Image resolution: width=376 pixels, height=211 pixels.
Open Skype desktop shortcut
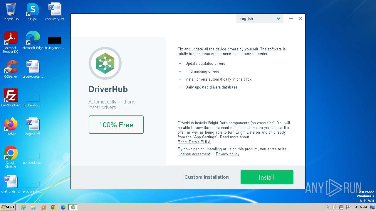coord(33,12)
